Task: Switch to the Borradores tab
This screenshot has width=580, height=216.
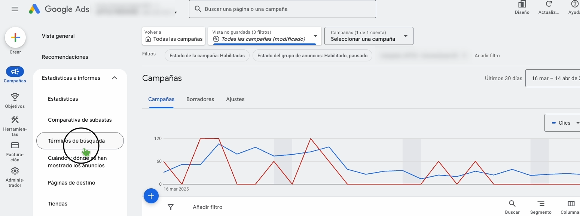Action: [x=200, y=99]
